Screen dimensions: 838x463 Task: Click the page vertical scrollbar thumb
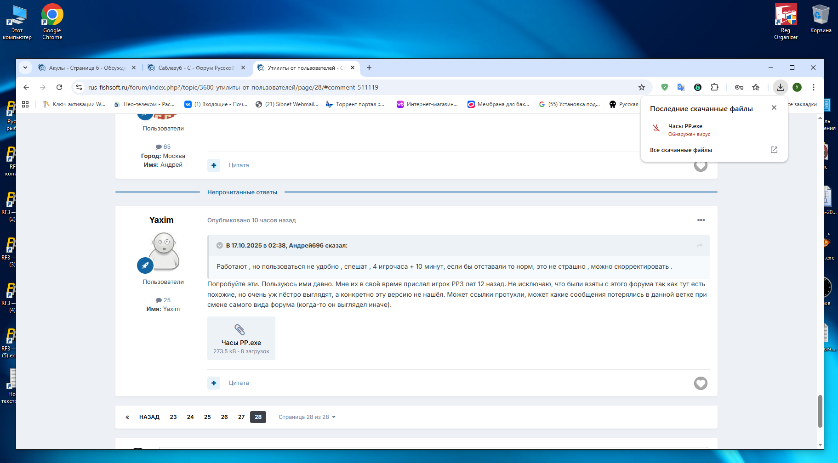[x=820, y=411]
